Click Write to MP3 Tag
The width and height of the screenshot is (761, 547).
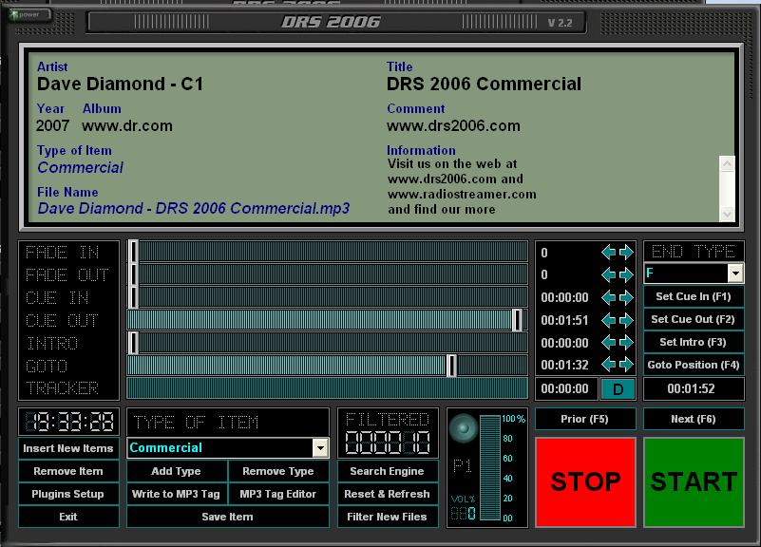(x=176, y=494)
